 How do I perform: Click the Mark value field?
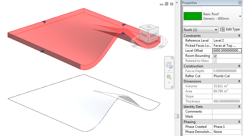[227, 117]
